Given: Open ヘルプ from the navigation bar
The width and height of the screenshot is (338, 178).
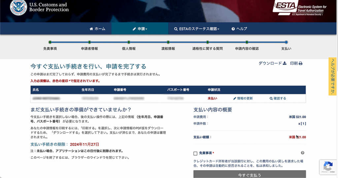Looking at the screenshot, I should [x=239, y=29].
